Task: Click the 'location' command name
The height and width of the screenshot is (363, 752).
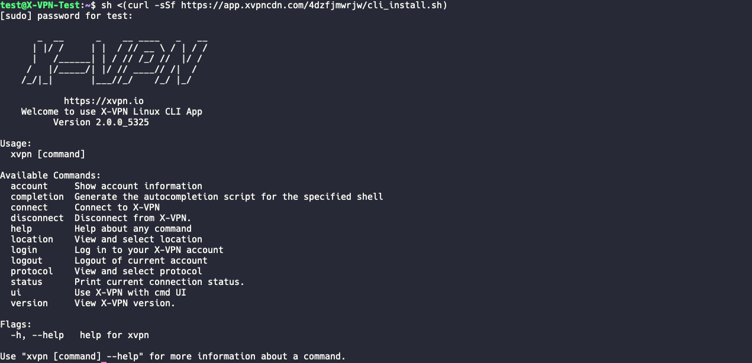Action: click(x=31, y=239)
